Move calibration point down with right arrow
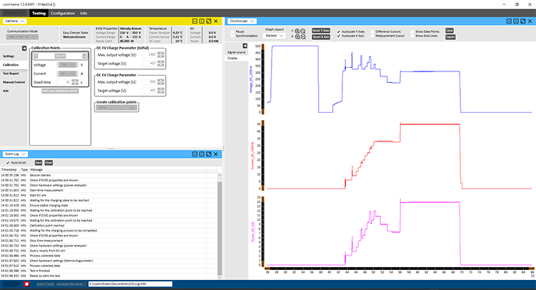The height and width of the screenshot is (290, 536). pos(84,56)
